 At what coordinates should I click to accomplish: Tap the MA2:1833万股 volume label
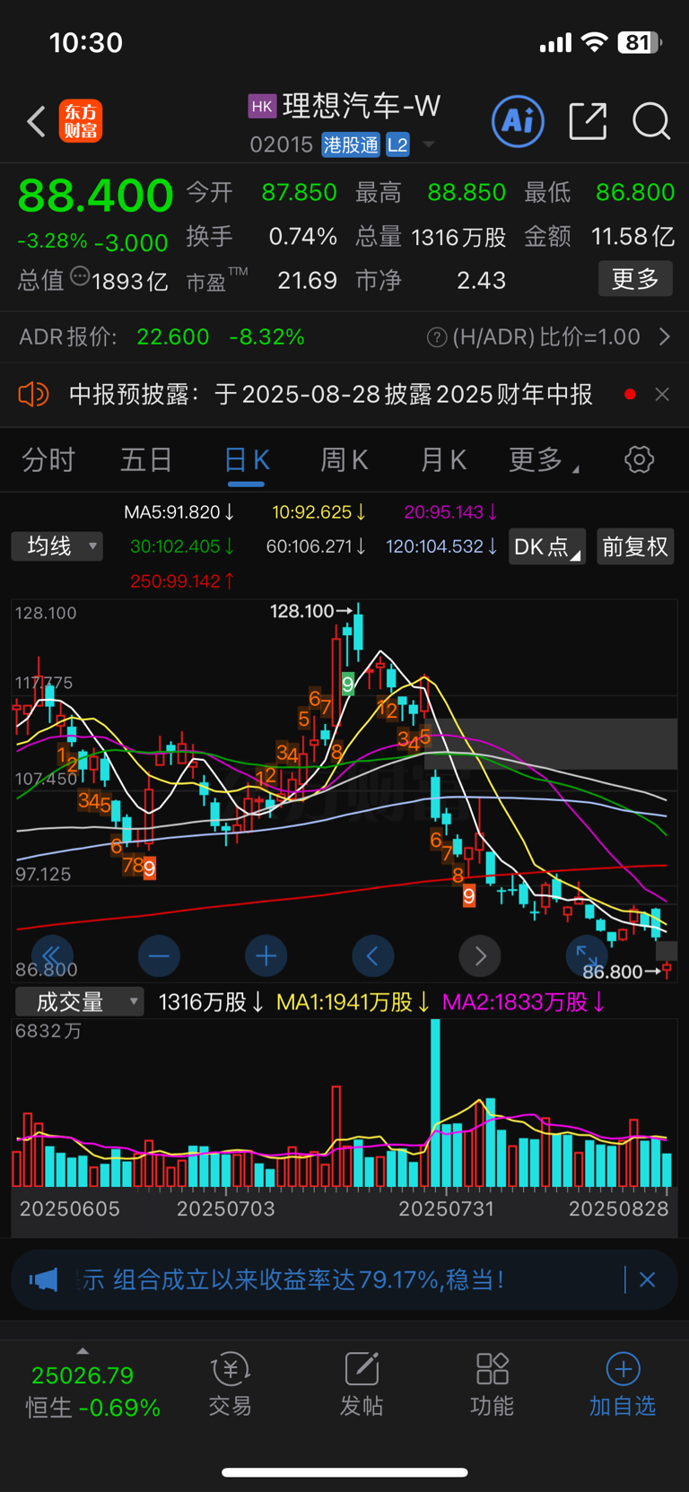point(524,1001)
